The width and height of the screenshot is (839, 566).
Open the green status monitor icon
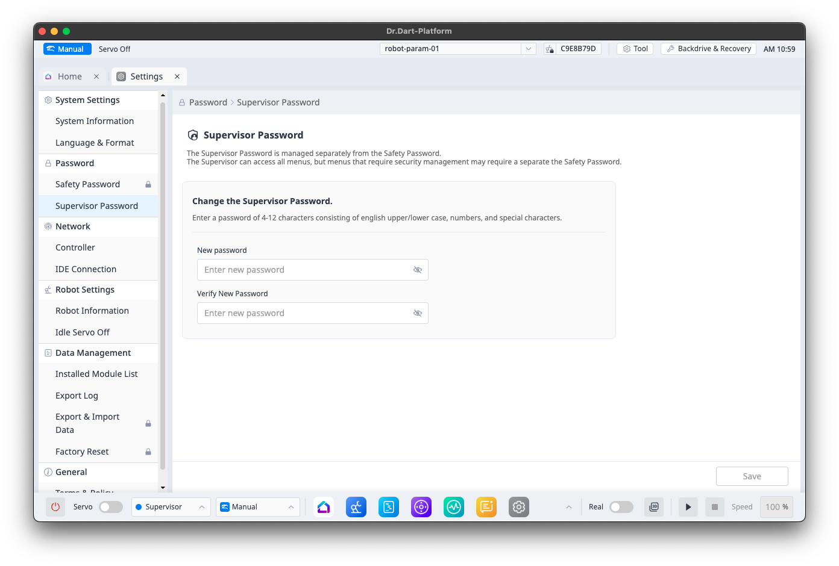click(454, 507)
